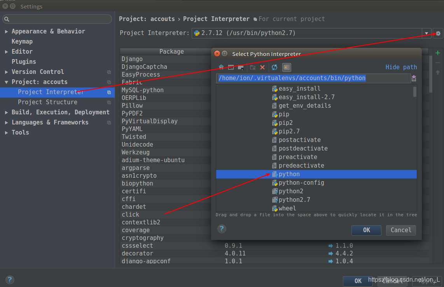
Task: Expand Languages & Frameworks section
Action: 6,122
